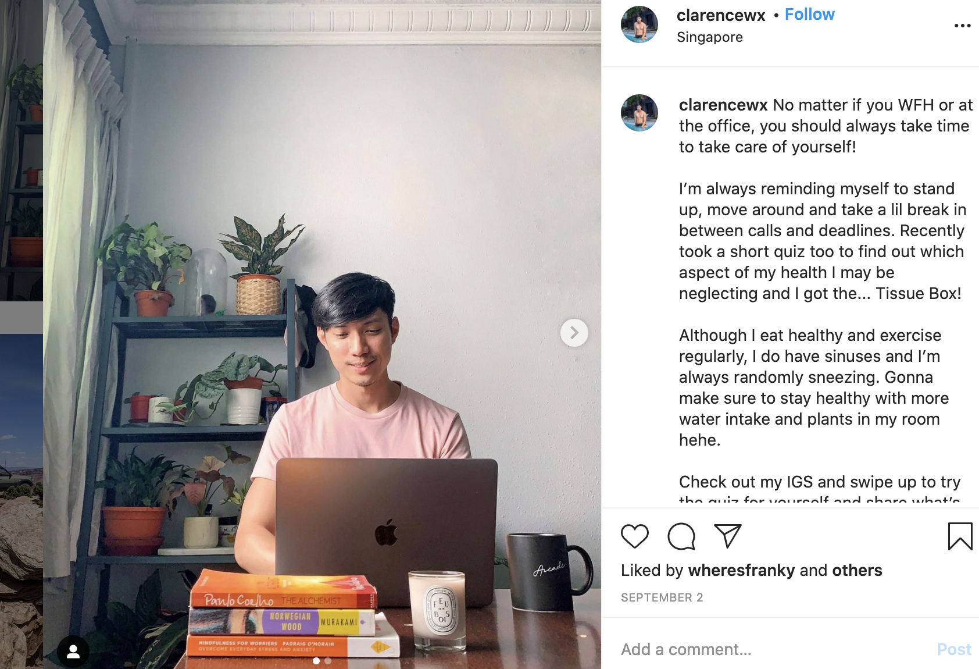This screenshot has width=979, height=669.
Task: Open the three-dot more options menu
Action: 962,26
